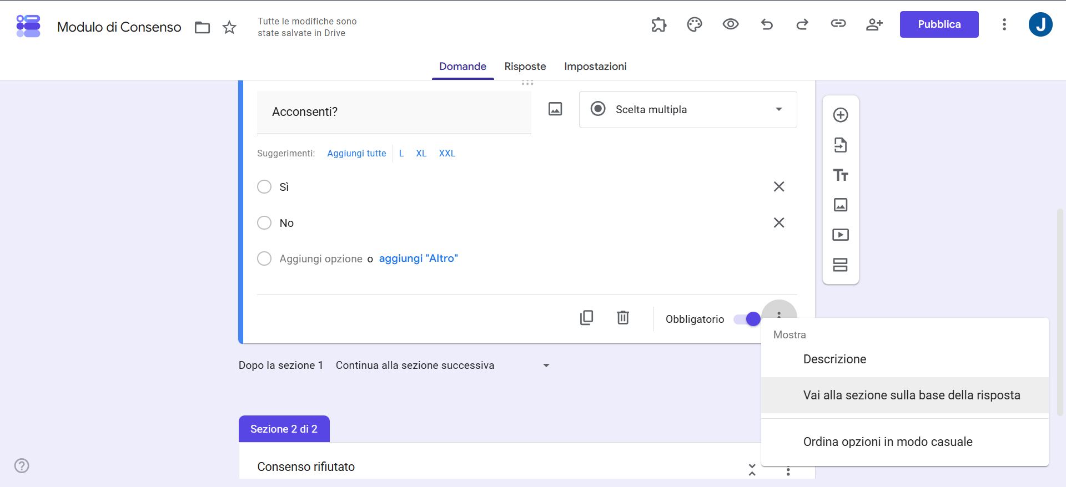Viewport: 1066px width, 487px height.
Task: Click the Modulo di Consenso form title
Action: coord(119,27)
